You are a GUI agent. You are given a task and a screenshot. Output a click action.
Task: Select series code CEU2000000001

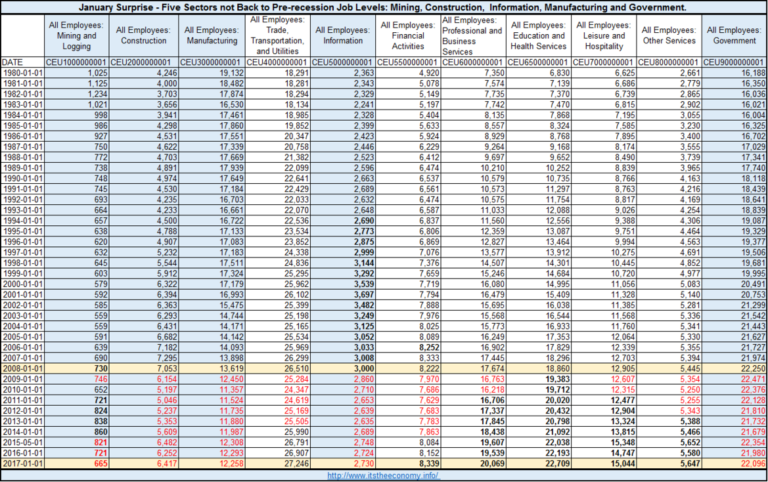pyautogui.click(x=143, y=62)
